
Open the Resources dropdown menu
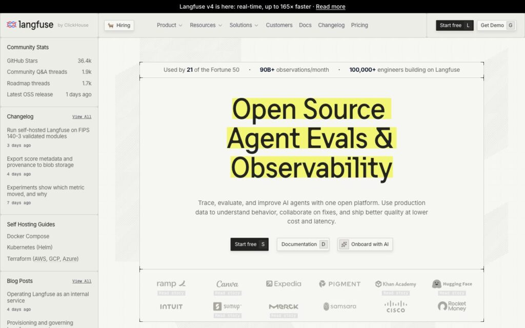pyautogui.click(x=206, y=25)
